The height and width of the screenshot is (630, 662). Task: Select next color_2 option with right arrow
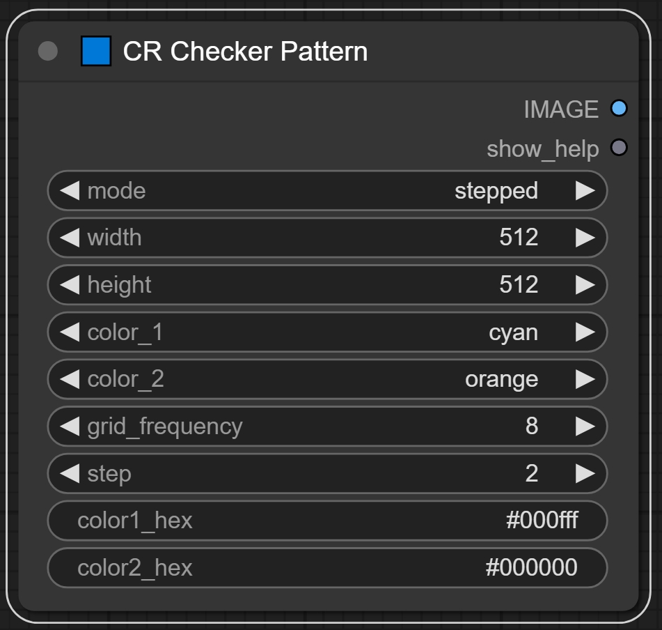point(585,379)
